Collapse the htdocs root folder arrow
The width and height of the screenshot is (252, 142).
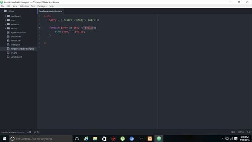click(x=2, y=11)
